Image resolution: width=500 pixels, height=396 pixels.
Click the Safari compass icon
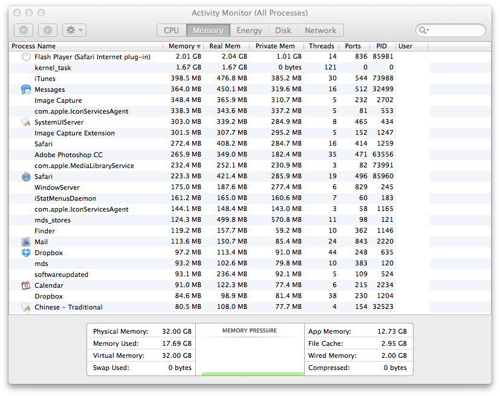click(26, 177)
